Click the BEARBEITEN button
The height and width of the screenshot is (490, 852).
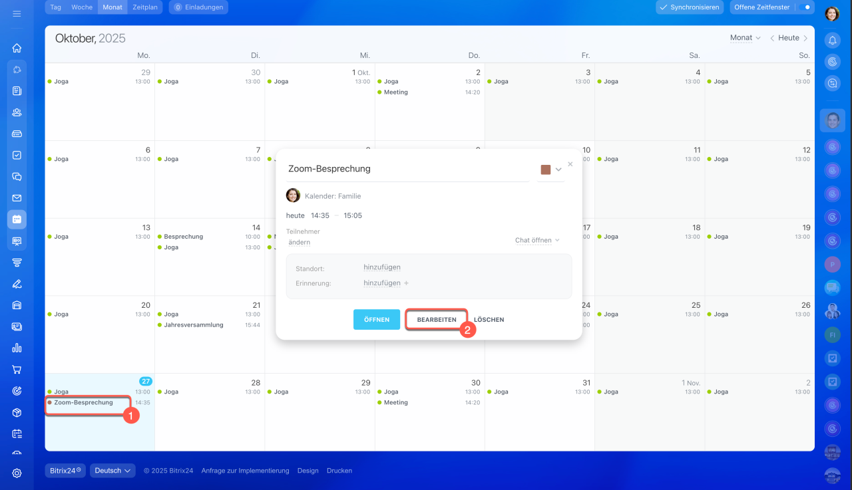point(437,320)
